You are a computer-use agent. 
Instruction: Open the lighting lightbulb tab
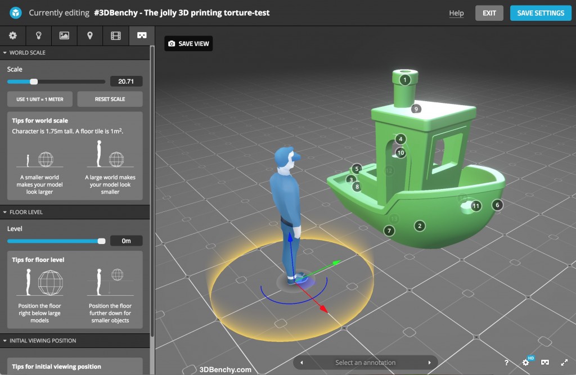tap(39, 35)
